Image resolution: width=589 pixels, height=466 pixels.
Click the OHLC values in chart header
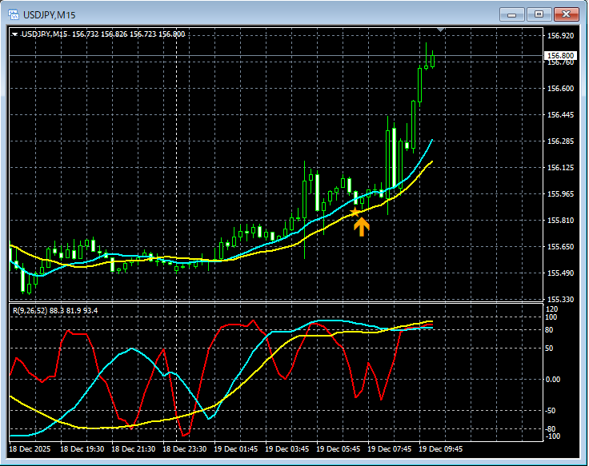coord(128,34)
